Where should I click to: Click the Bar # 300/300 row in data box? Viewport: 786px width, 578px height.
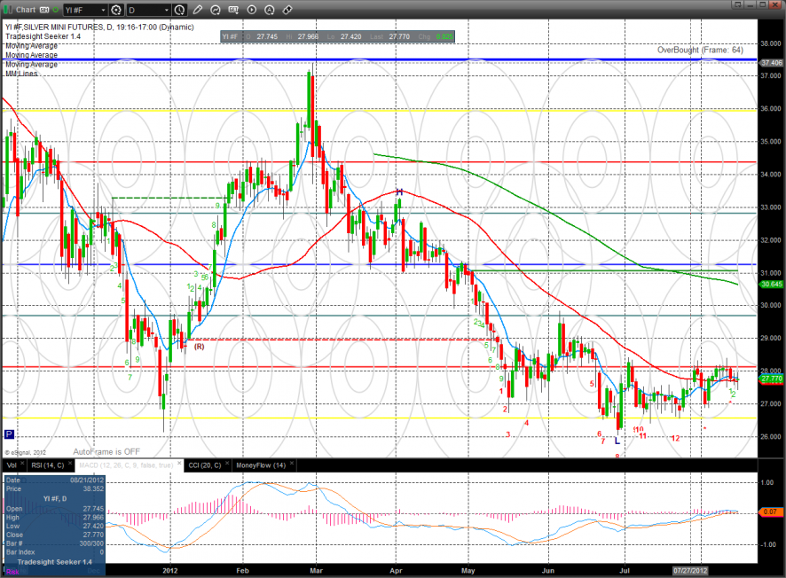[x=55, y=543]
